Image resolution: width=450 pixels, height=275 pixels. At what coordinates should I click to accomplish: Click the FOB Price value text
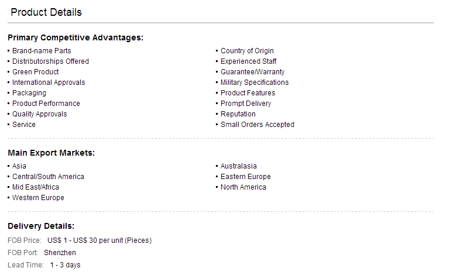point(99,240)
